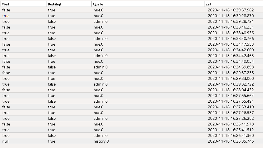Click the row timestamped 16:27:55.491
This screenshot has height=148, width=263.
[x=131, y=101]
